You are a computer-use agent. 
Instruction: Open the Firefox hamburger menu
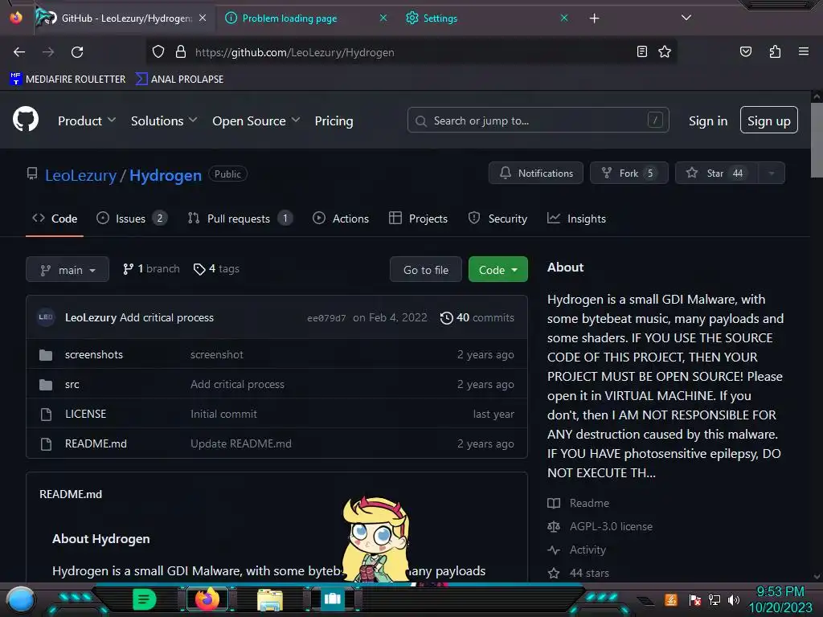click(x=804, y=51)
